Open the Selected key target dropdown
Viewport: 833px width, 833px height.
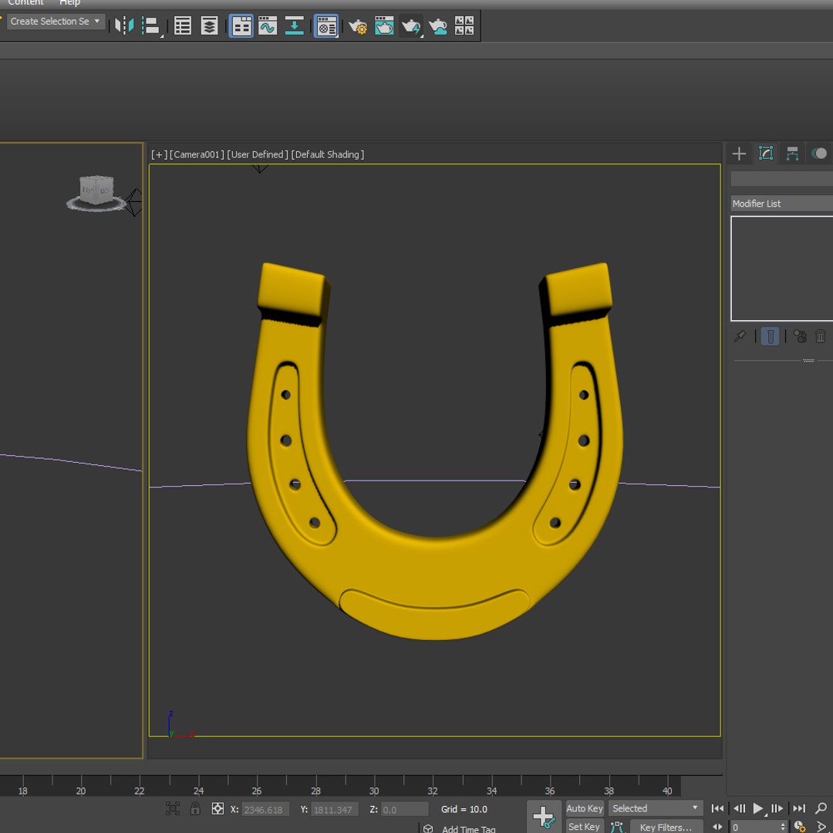pyautogui.click(x=655, y=808)
